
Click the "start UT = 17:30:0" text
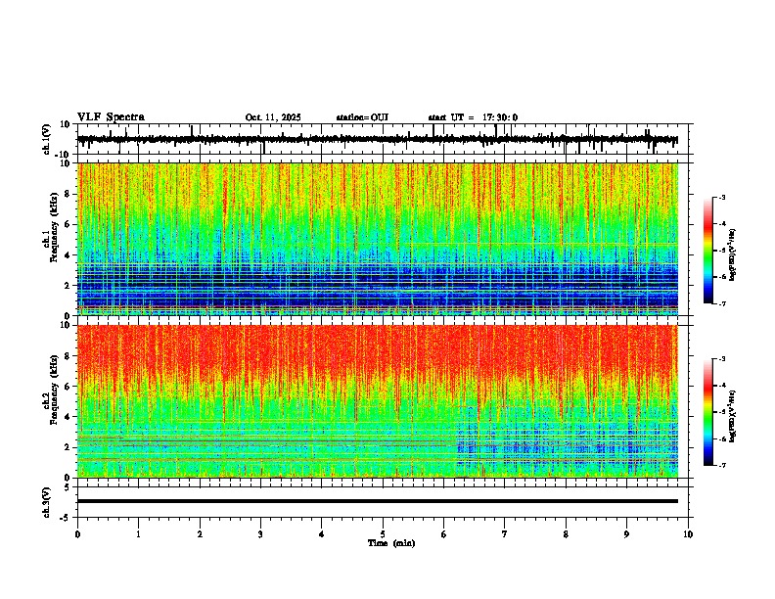click(x=473, y=117)
